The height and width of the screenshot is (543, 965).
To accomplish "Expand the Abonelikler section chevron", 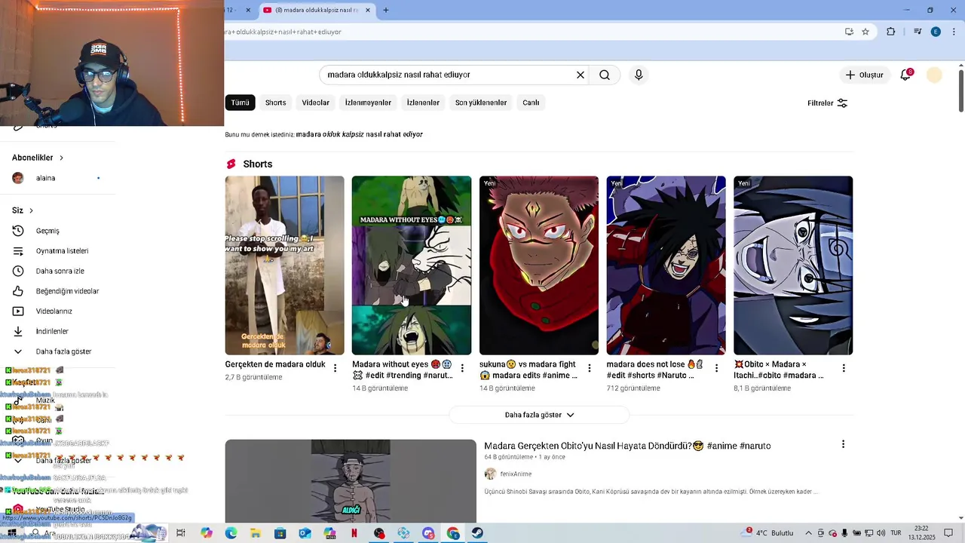I will (x=61, y=158).
